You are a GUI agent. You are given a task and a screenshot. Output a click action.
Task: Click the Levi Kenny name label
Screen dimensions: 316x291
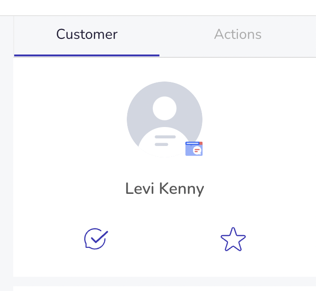pos(165,189)
